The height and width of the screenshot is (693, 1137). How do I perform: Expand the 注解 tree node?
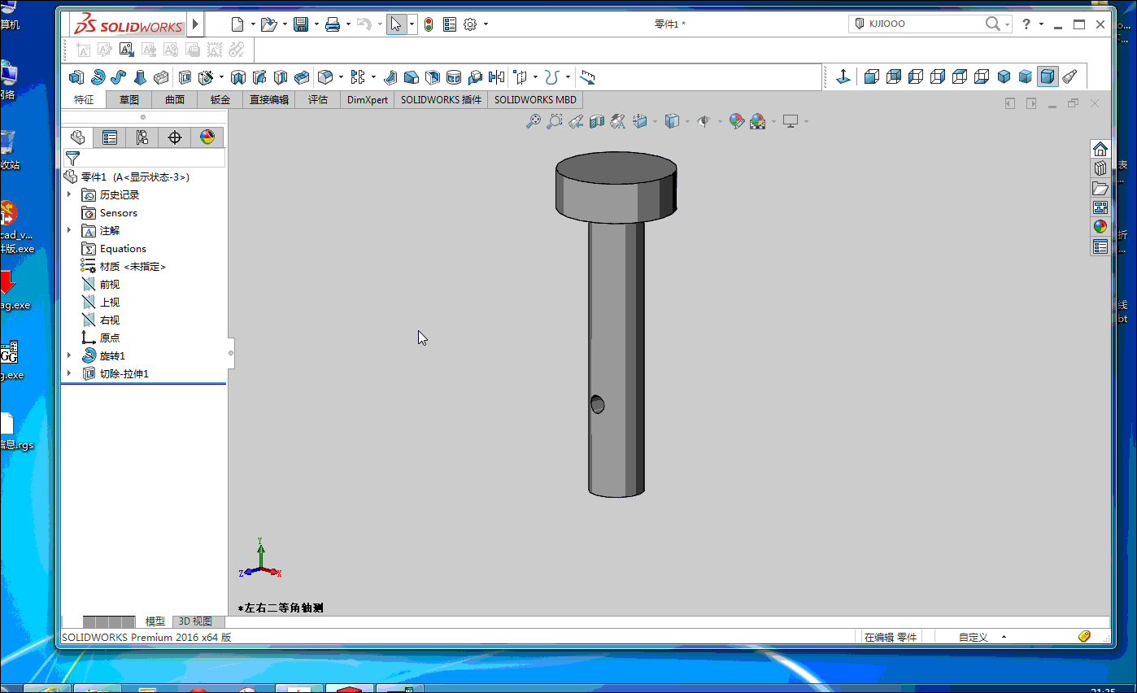69,230
